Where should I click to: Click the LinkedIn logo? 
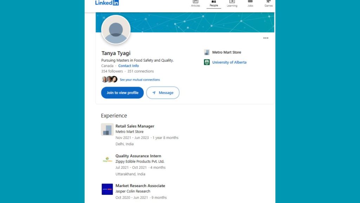coord(107,3)
